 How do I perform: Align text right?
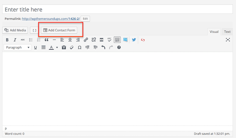[78, 40]
